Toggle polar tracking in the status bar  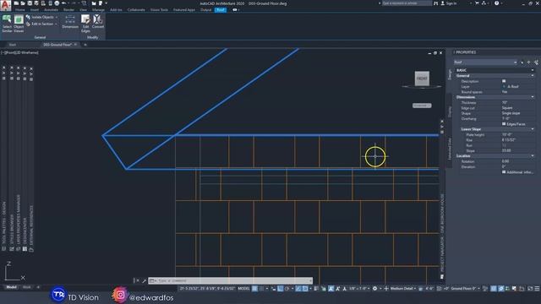tap(287, 289)
